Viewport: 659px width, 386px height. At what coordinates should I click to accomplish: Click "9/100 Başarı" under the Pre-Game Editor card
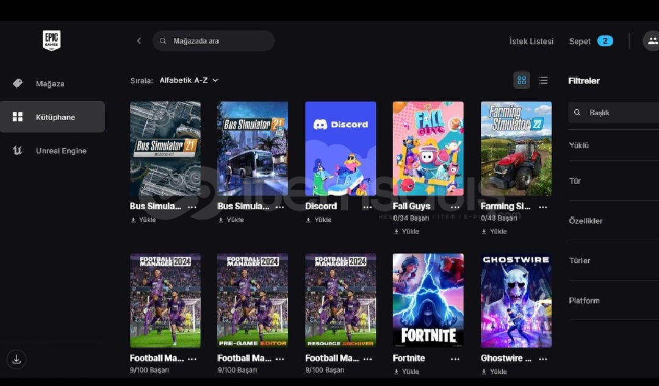237,370
